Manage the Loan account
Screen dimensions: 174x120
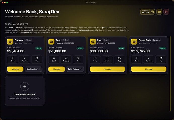coord(107,69)
